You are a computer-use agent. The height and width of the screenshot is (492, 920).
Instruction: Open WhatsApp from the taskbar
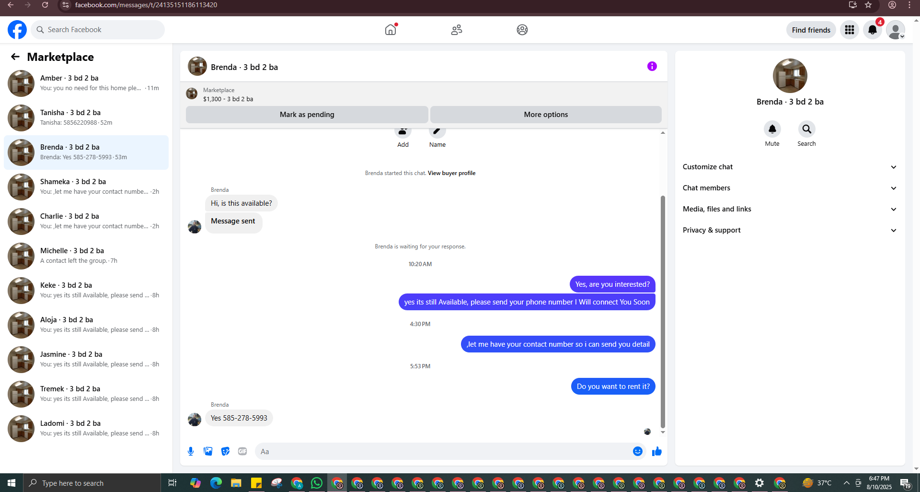tap(317, 483)
